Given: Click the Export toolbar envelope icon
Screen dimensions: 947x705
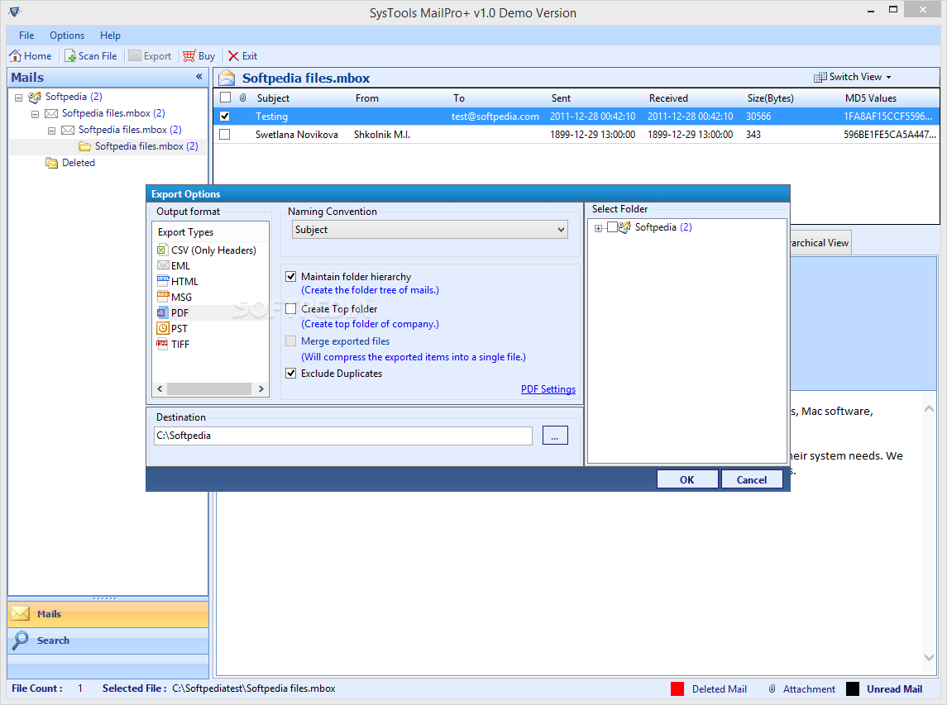Looking at the screenshot, I should pos(135,56).
